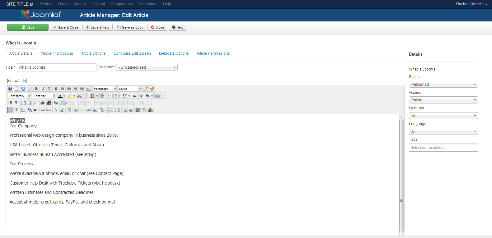The image size is (492, 238).
Task: Switch to the Publishing Options tab
Action: tap(57, 53)
